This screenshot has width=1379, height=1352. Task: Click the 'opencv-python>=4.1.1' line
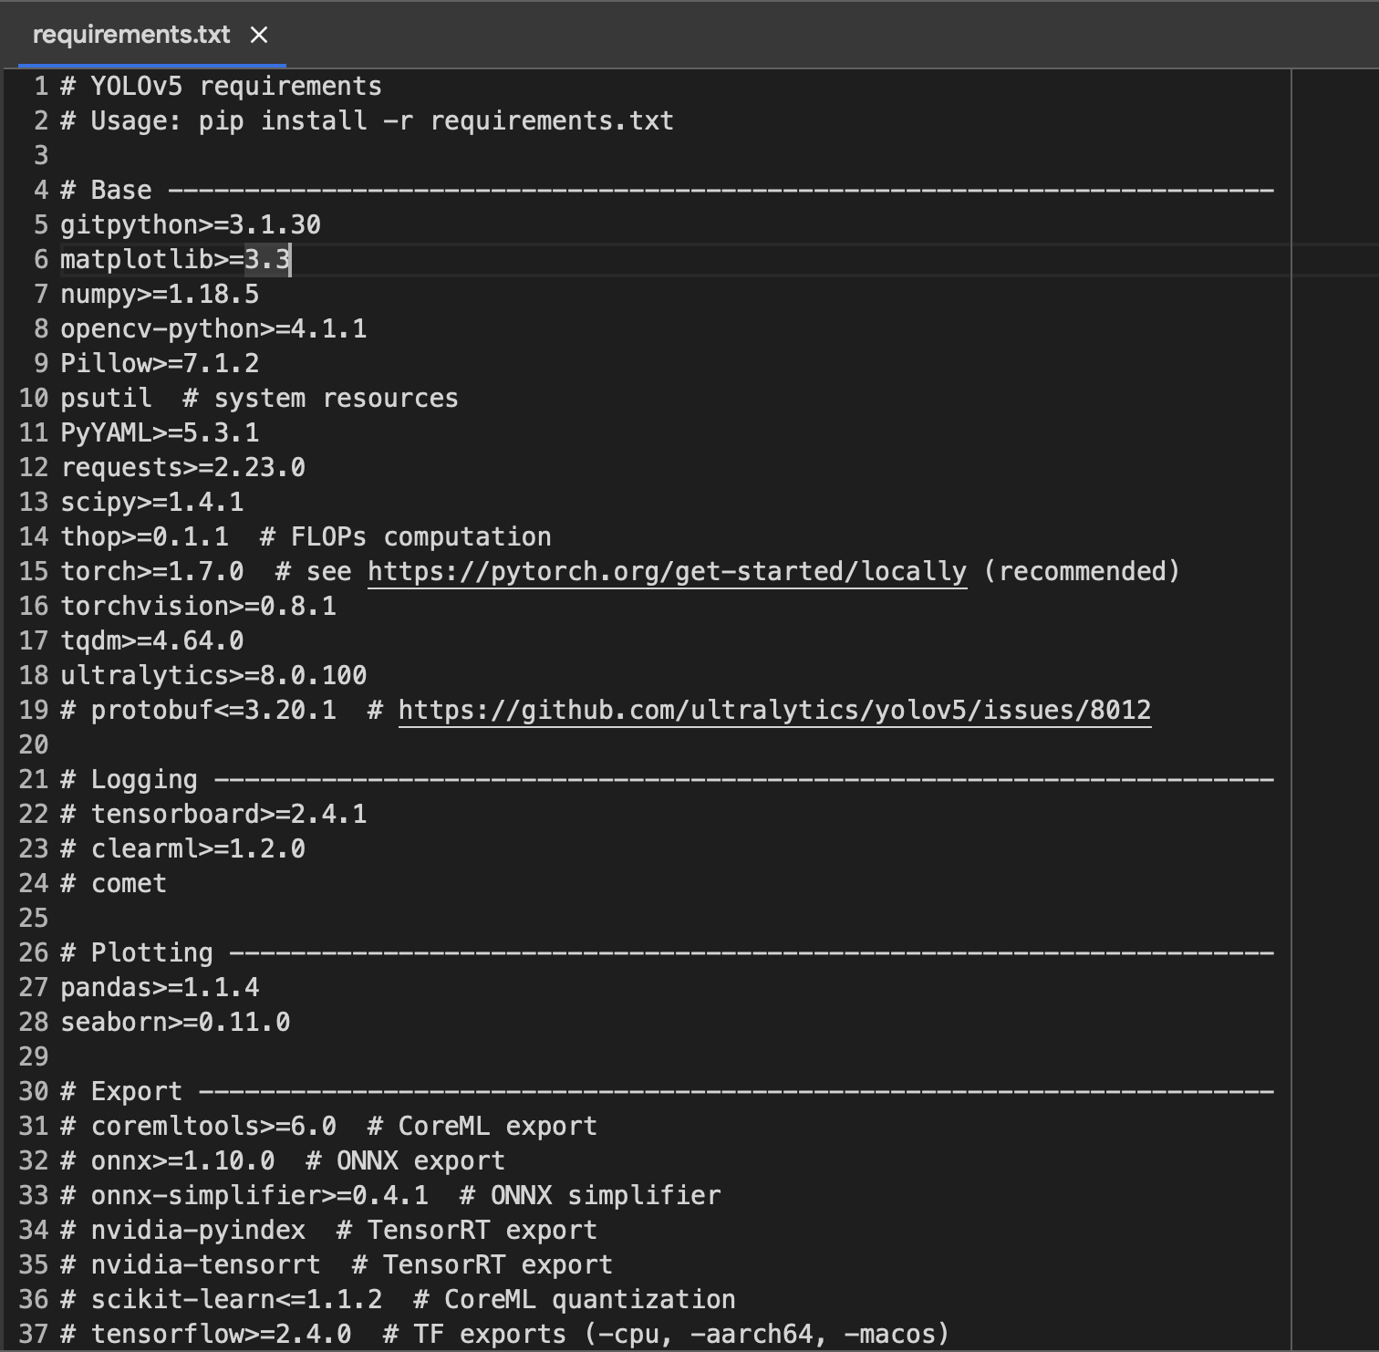213,328
